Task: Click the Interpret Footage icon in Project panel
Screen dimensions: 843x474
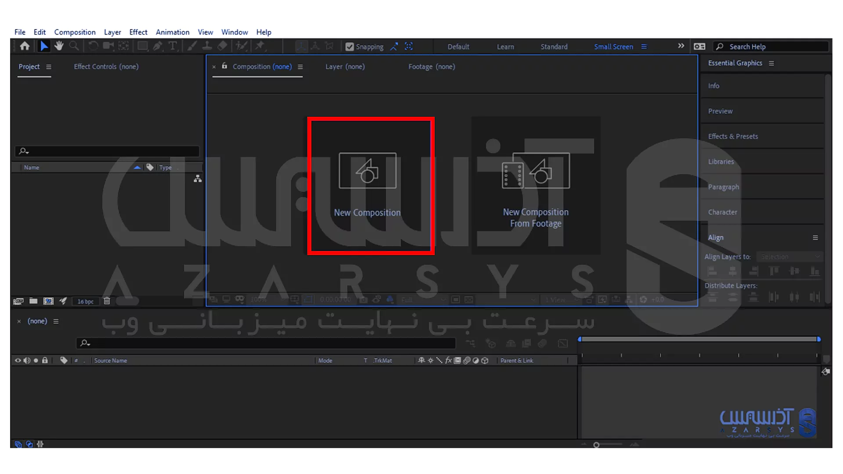Action: click(18, 301)
